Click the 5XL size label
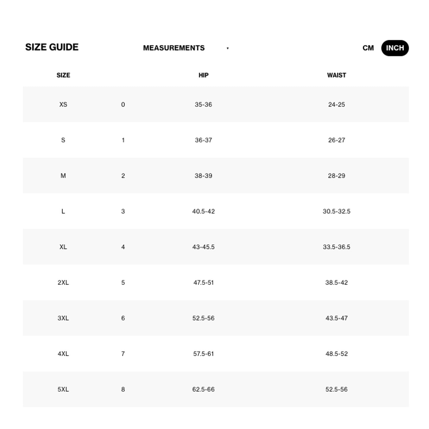Viewport: 429px width, 429px height. [x=63, y=390]
